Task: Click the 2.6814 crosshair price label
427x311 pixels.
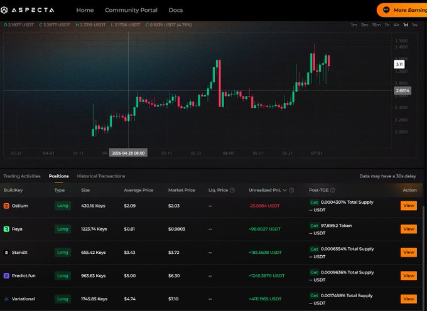Action: (403, 90)
